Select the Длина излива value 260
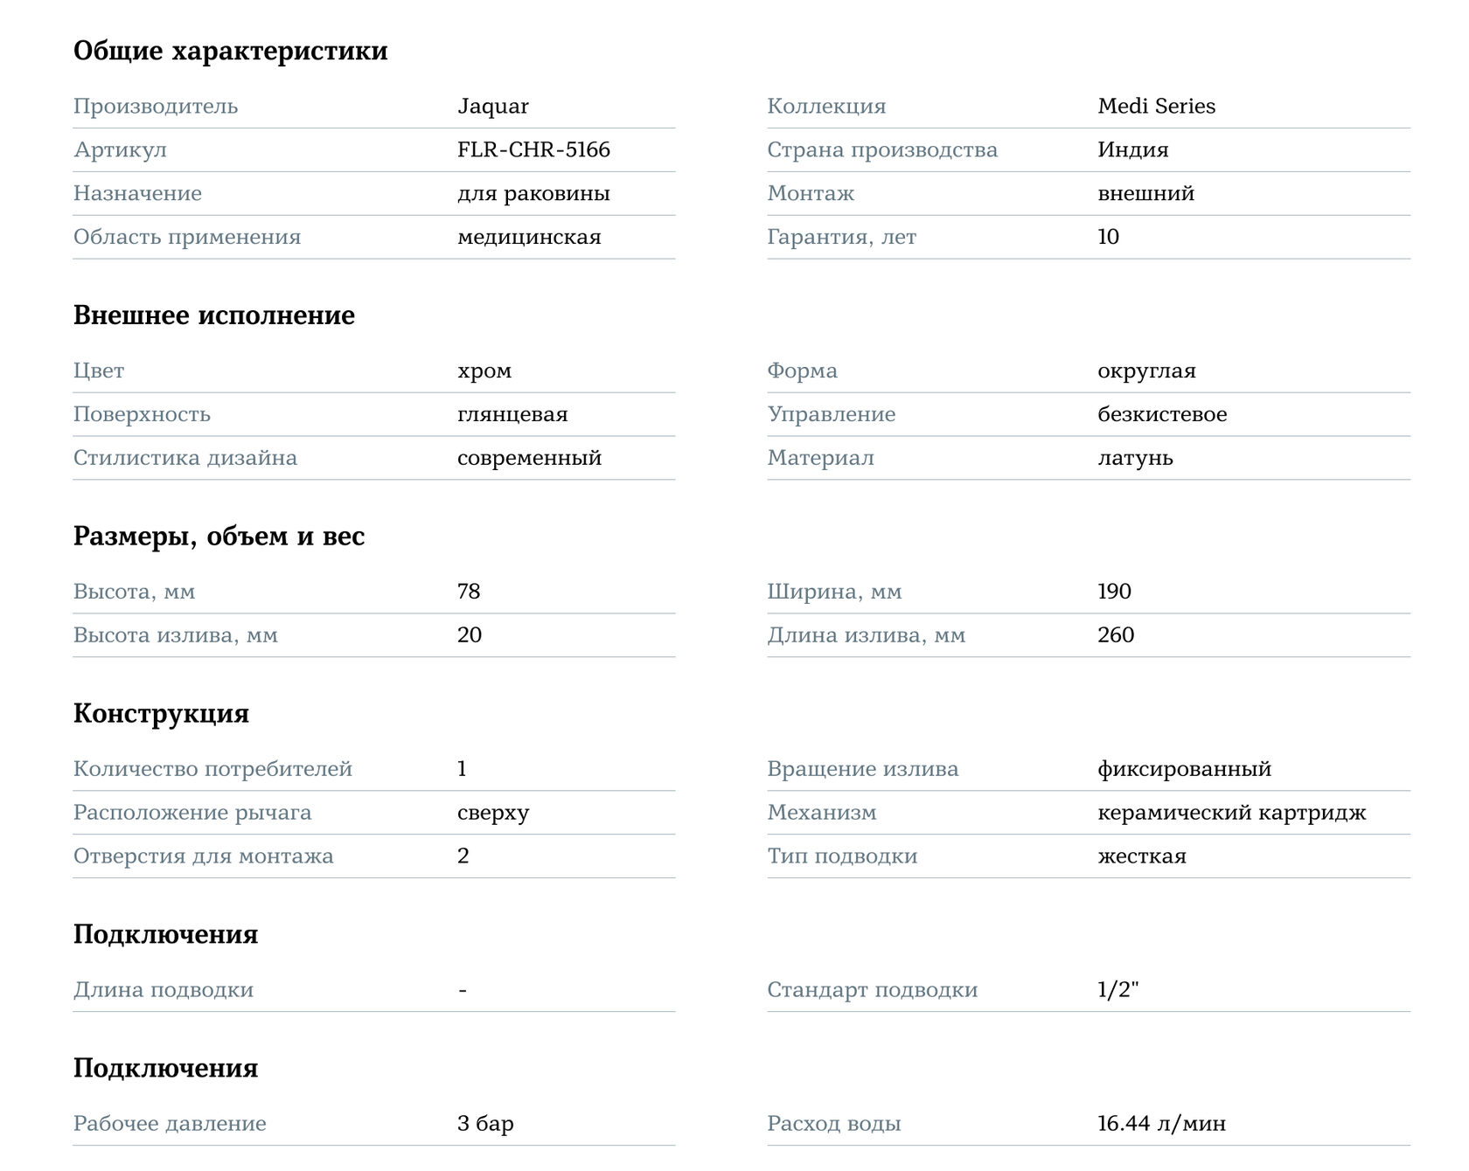This screenshot has height=1171, width=1469. pyautogui.click(x=1116, y=634)
